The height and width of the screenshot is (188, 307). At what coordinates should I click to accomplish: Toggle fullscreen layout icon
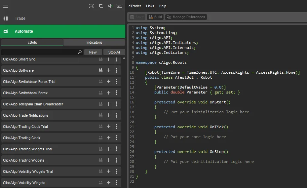[91, 6]
